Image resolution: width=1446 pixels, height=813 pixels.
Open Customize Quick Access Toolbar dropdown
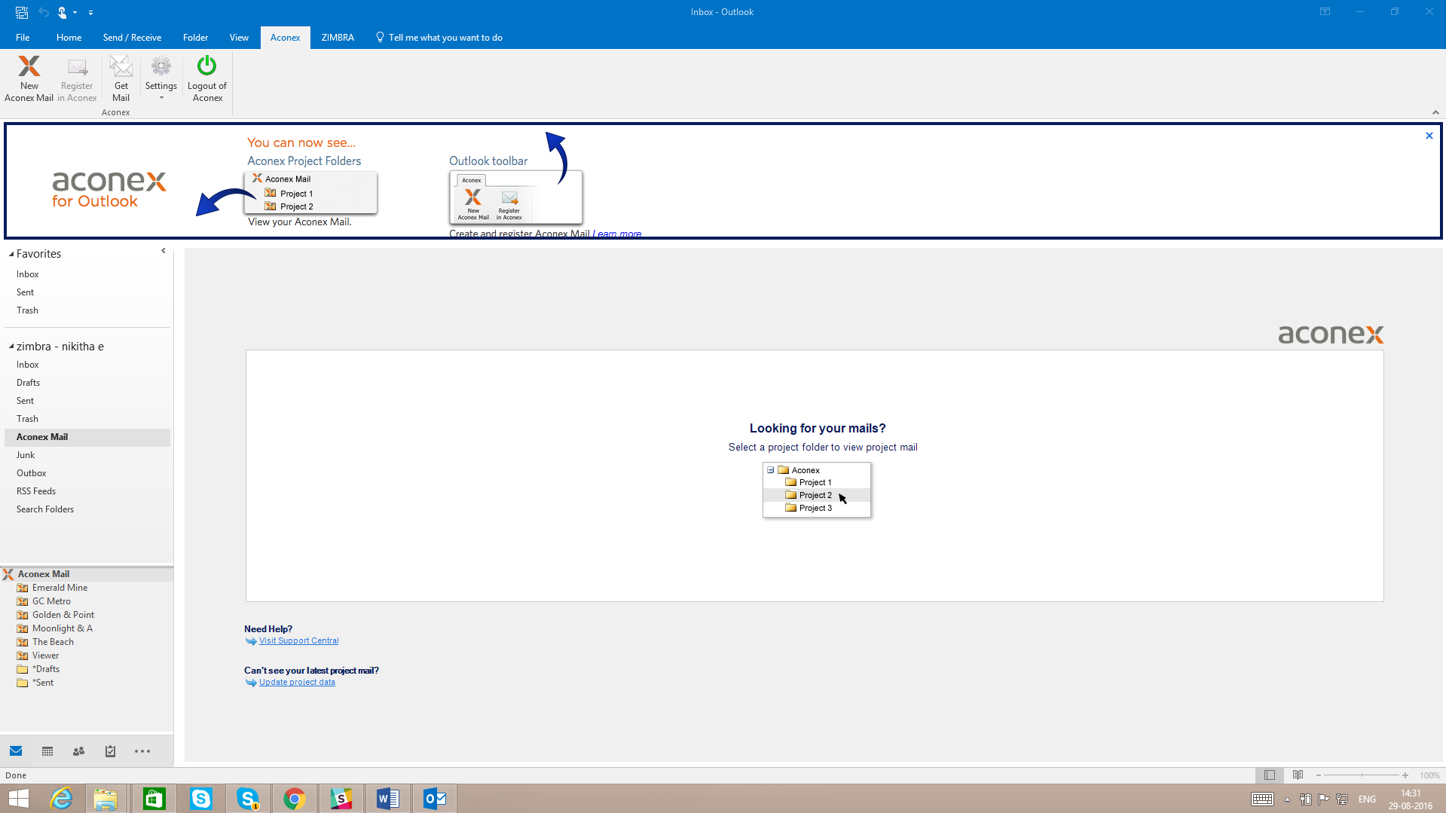pos(90,12)
